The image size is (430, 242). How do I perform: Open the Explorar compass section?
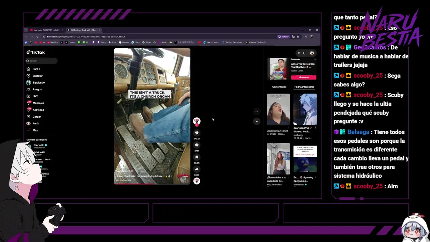point(35,76)
